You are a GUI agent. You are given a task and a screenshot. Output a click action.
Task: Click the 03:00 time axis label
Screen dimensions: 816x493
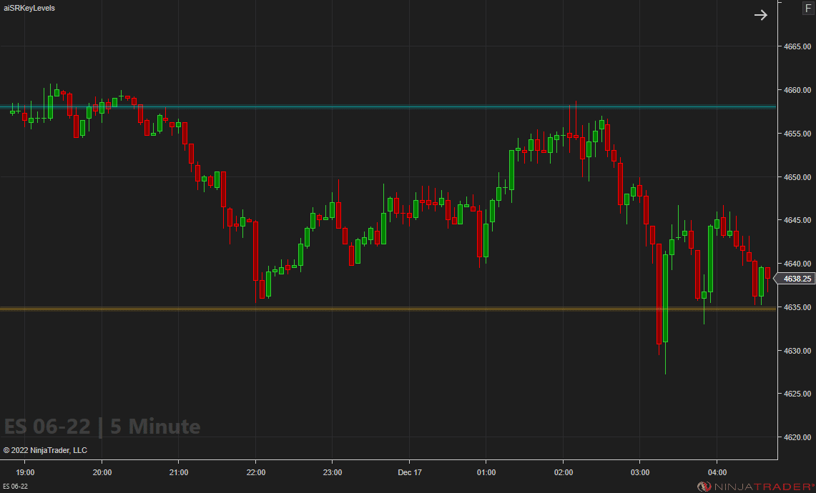point(640,472)
